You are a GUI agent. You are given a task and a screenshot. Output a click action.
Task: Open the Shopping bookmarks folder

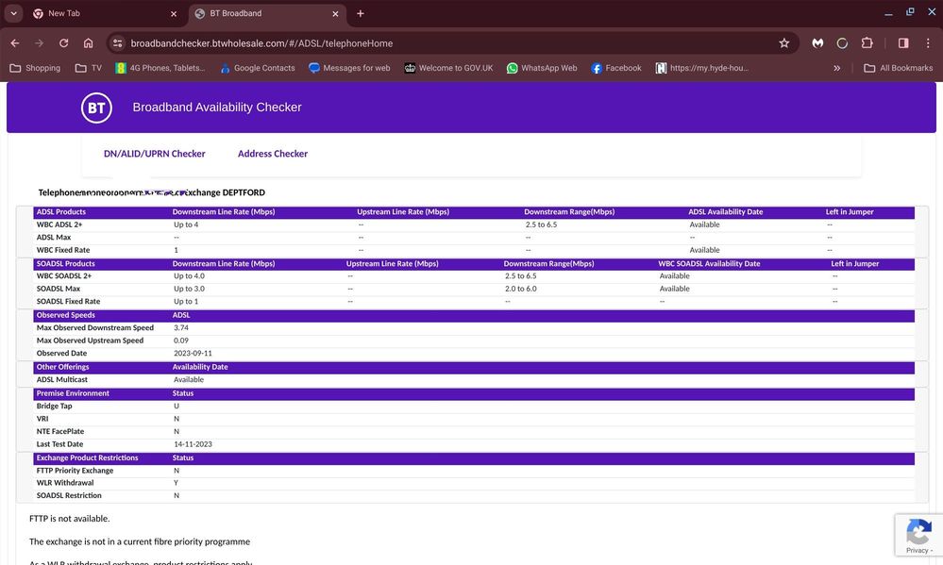pos(36,68)
